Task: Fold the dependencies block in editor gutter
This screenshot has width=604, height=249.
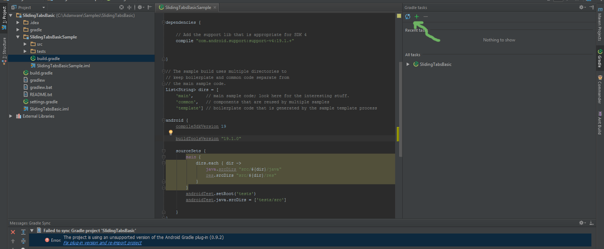Action: [163, 22]
